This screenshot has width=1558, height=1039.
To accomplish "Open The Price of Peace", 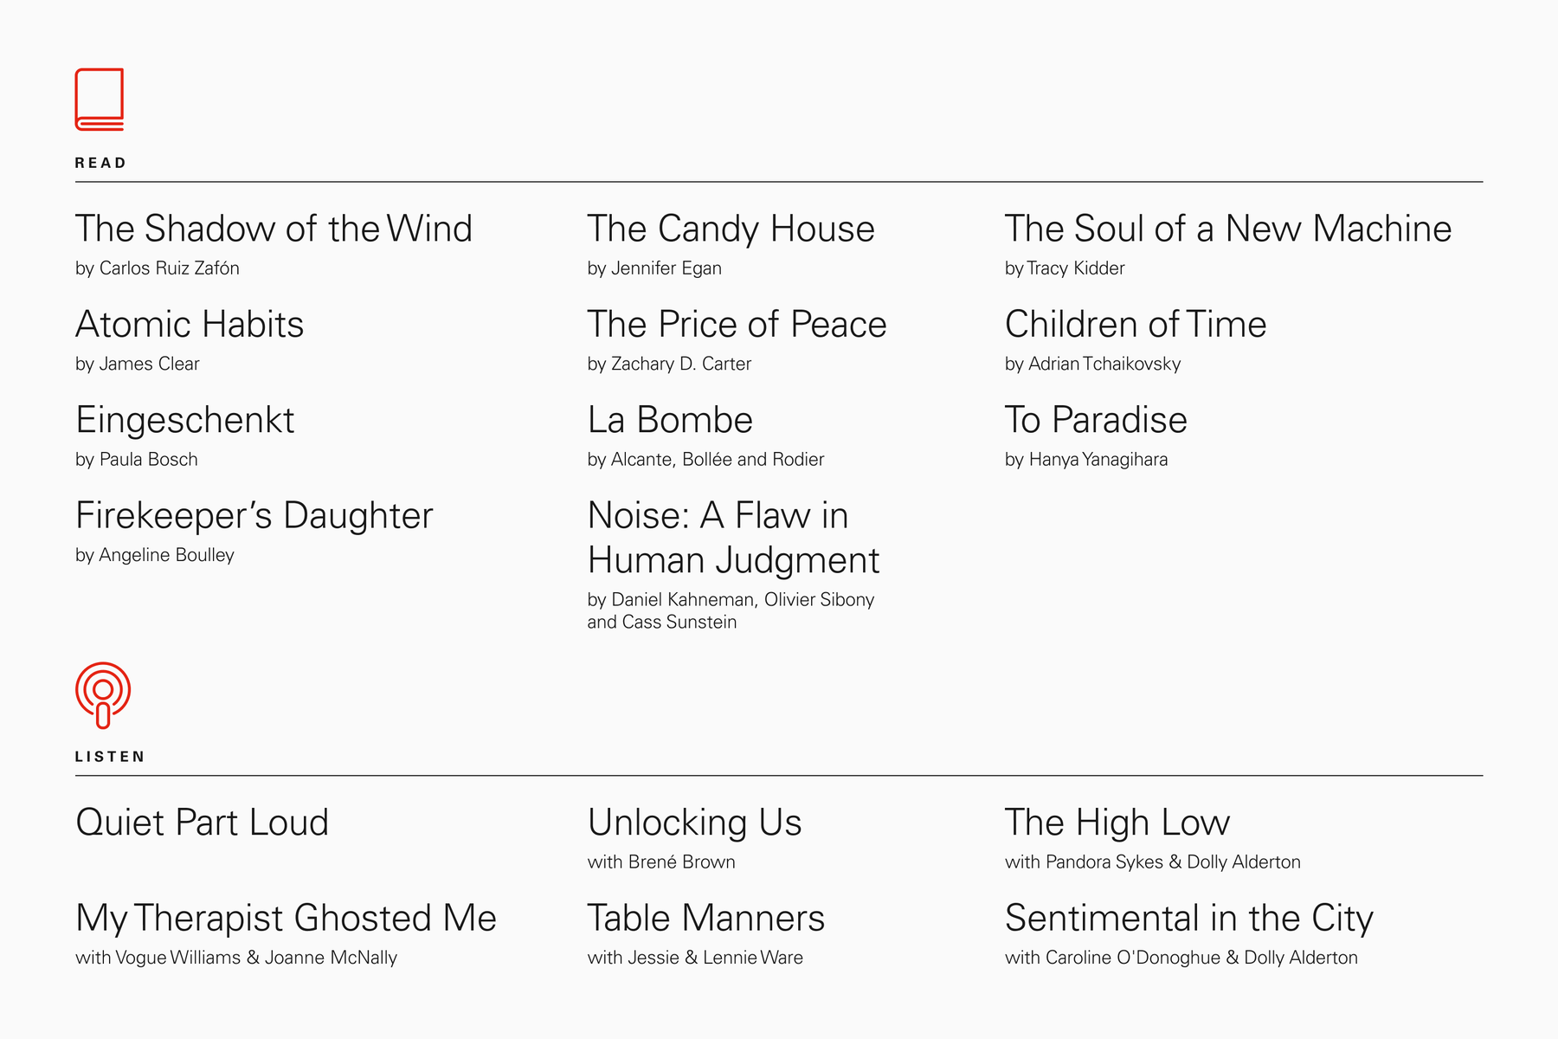I will tap(737, 324).
